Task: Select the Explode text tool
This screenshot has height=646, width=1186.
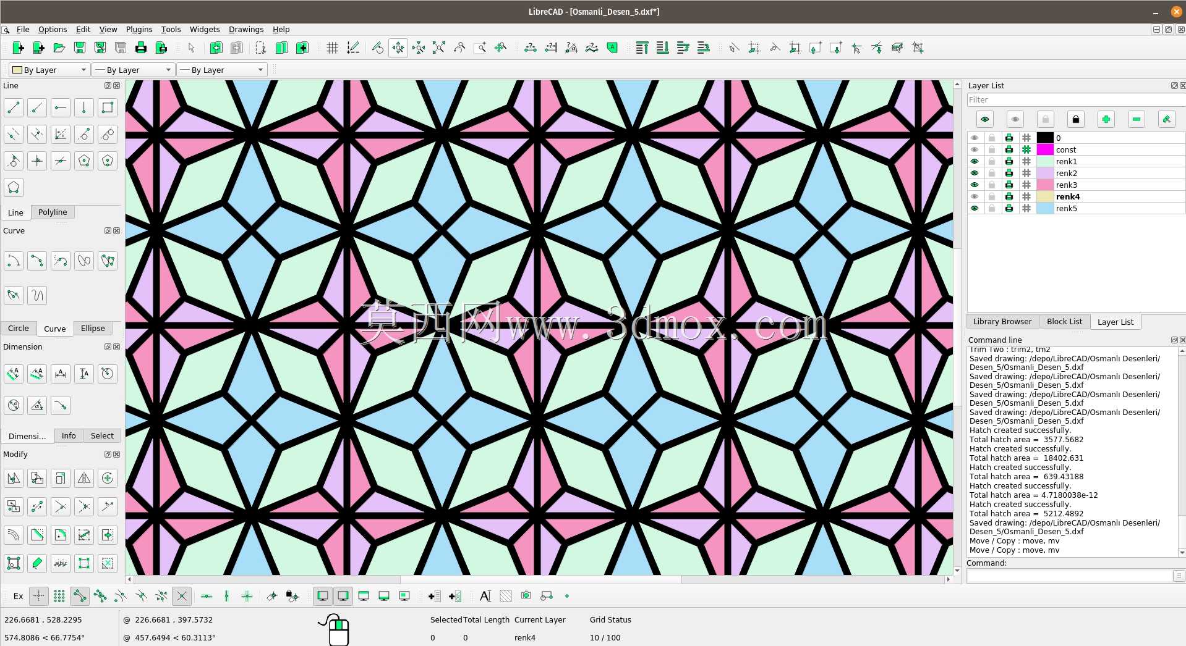Action: pos(61,563)
